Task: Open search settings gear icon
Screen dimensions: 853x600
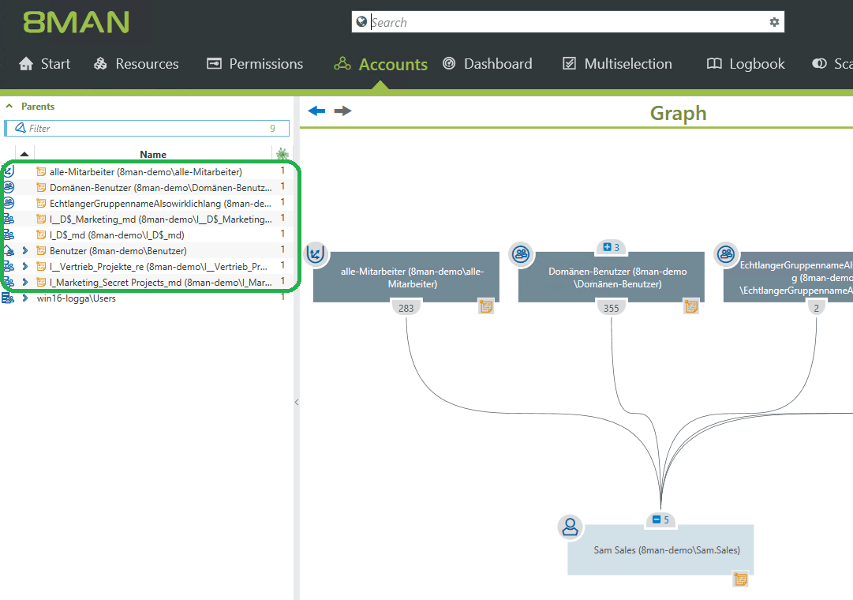Action: (774, 22)
